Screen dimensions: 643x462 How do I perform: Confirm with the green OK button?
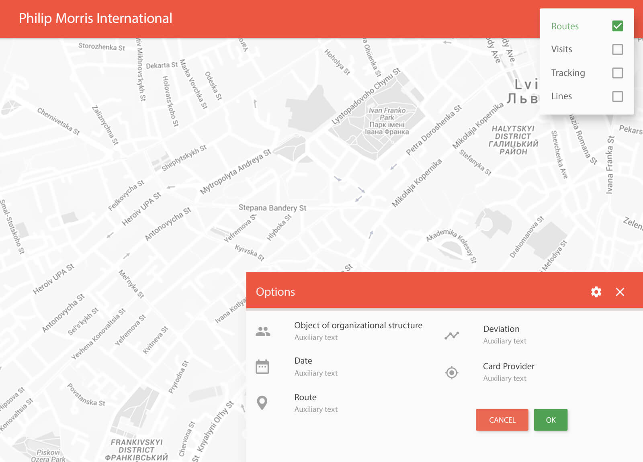pyautogui.click(x=551, y=420)
